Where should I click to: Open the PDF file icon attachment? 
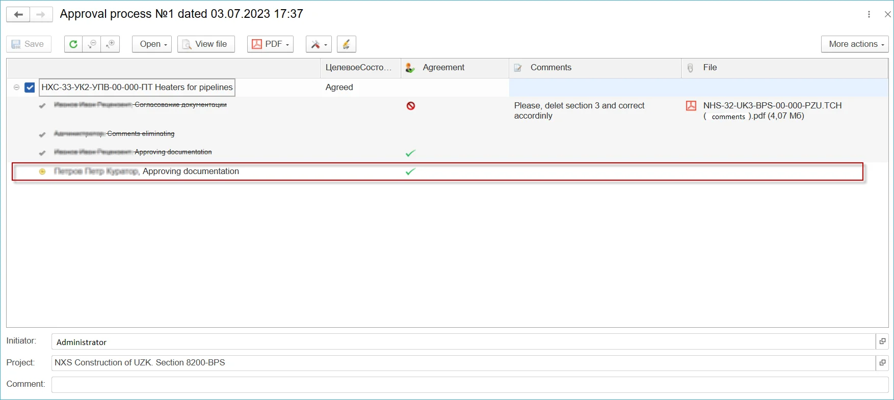[x=691, y=106]
